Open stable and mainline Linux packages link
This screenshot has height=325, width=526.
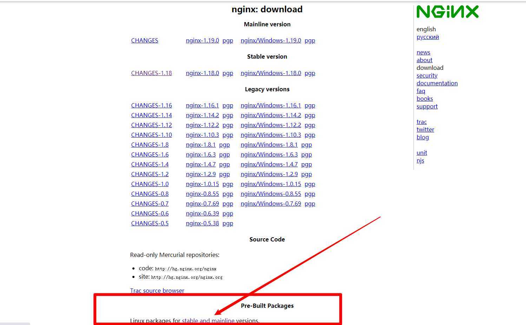pos(208,321)
